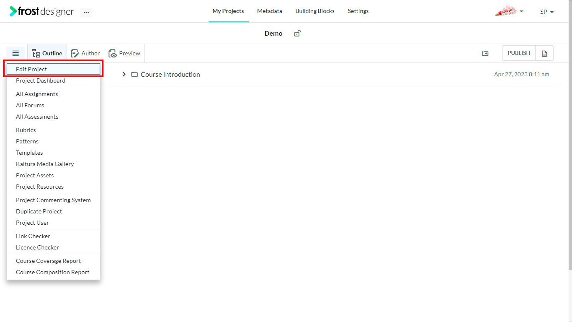Select Edit Project from the menu
The width and height of the screenshot is (572, 322).
click(x=53, y=69)
